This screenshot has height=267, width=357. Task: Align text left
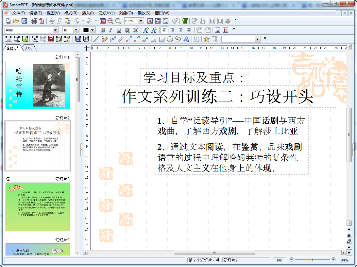point(164,30)
